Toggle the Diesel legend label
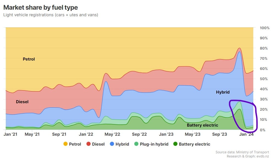The image size is (272, 161). pyautogui.click(x=98, y=144)
